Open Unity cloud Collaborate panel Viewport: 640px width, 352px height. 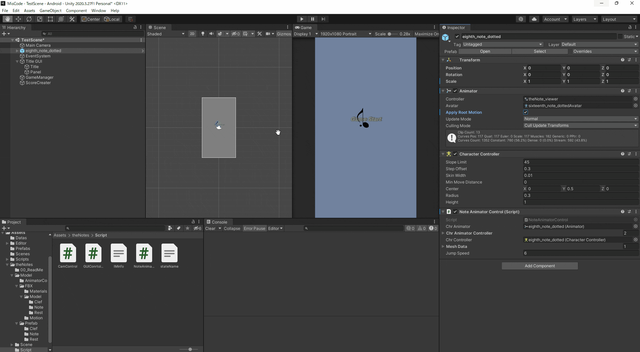point(535,19)
